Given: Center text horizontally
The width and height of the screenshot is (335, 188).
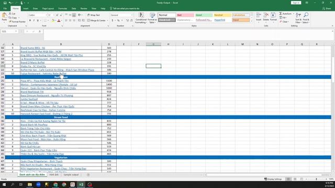Looking at the screenshot, I should point(70,21).
